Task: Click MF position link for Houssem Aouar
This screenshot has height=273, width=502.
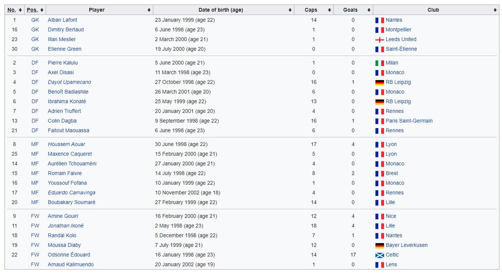Action: (x=35, y=144)
